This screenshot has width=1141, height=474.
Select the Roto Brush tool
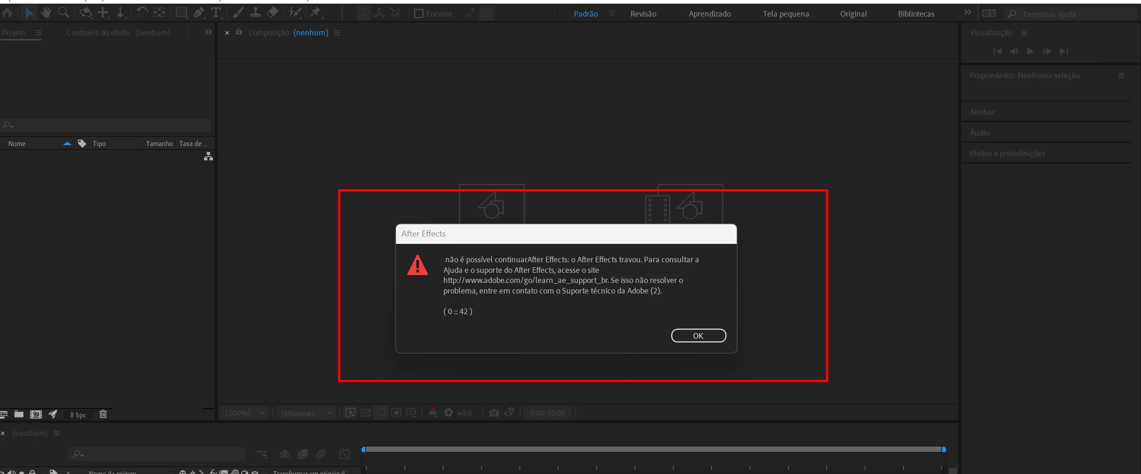294,13
